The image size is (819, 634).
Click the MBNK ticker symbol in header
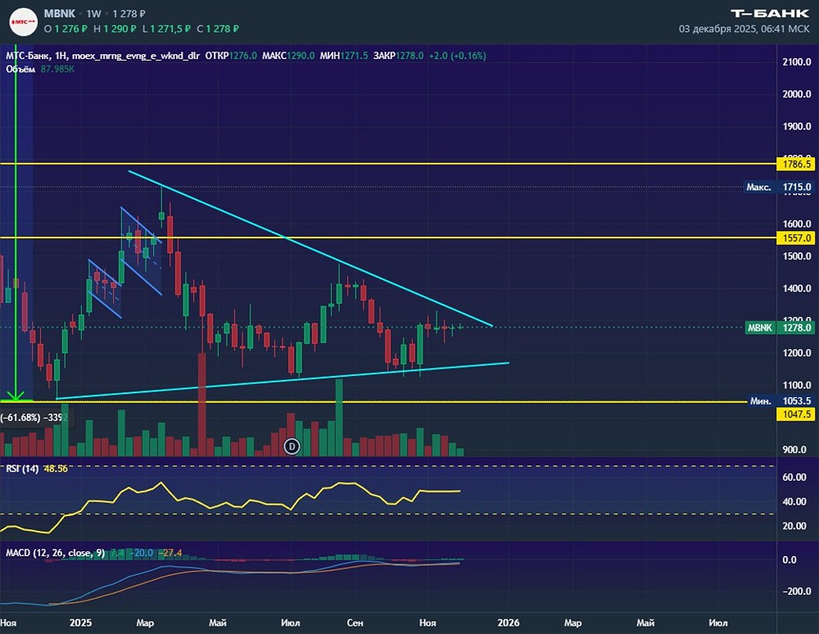(60, 14)
